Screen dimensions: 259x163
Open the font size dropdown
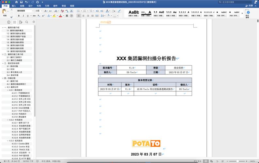click(x=42, y=11)
